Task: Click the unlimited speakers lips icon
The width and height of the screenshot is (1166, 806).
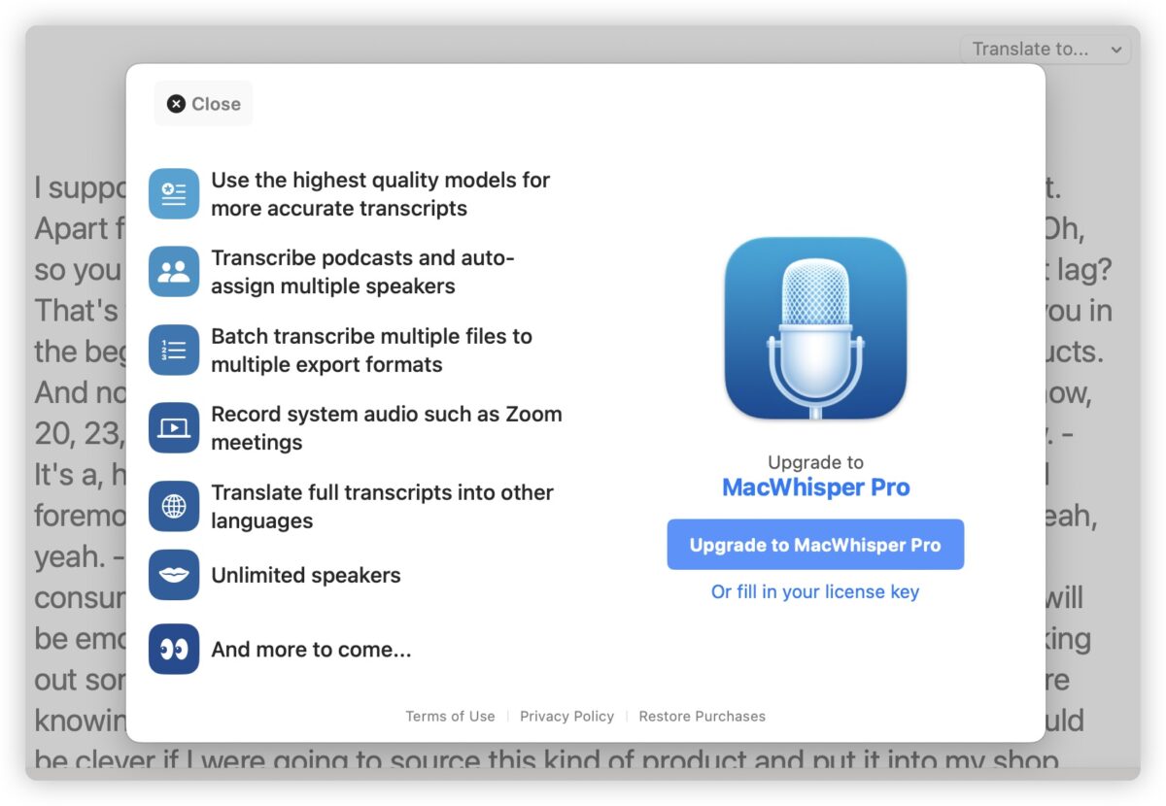Action: 174,575
